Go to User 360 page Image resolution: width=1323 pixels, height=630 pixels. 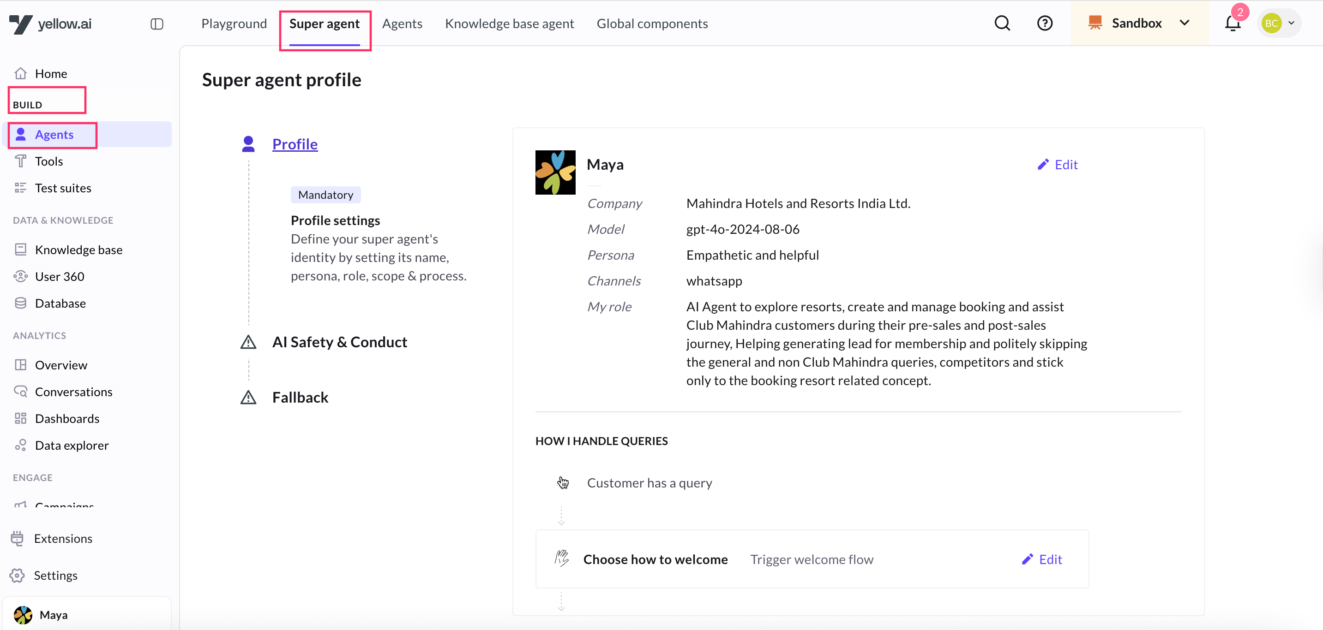pos(59,277)
